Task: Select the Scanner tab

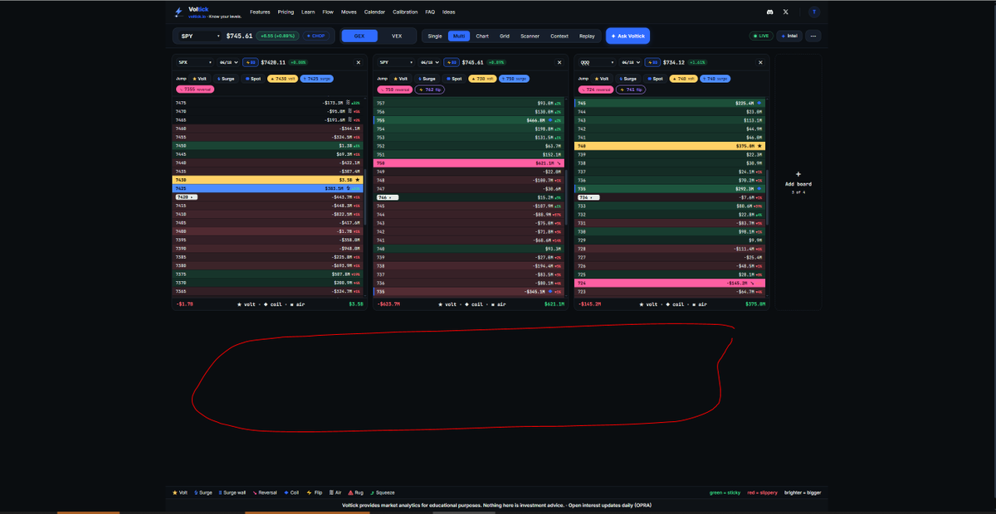Action: [x=530, y=36]
